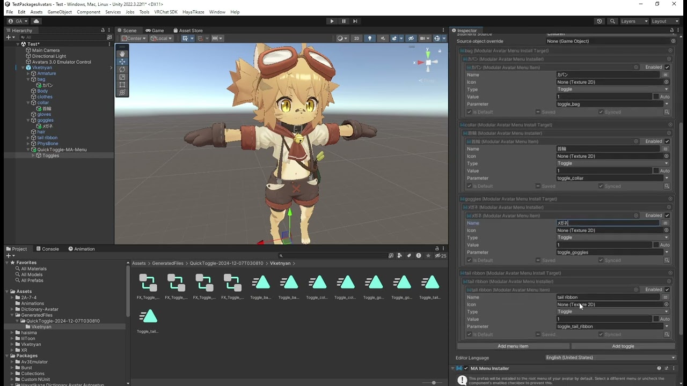
Task: Open Parameter dropdown arrow for toggle_goggles
Action: click(667, 252)
